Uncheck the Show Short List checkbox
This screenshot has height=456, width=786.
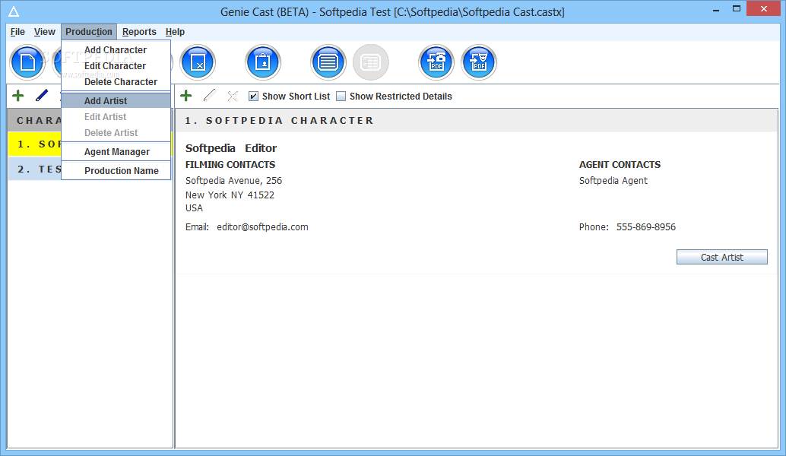[x=254, y=97]
